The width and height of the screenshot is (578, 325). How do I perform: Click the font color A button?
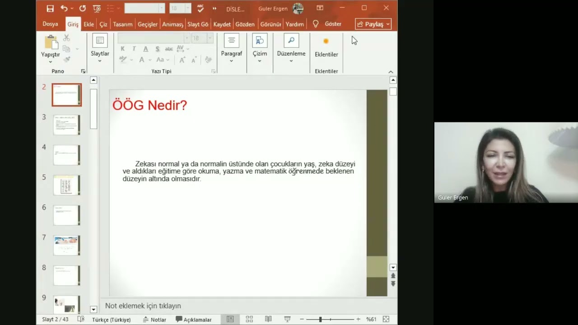click(x=142, y=60)
